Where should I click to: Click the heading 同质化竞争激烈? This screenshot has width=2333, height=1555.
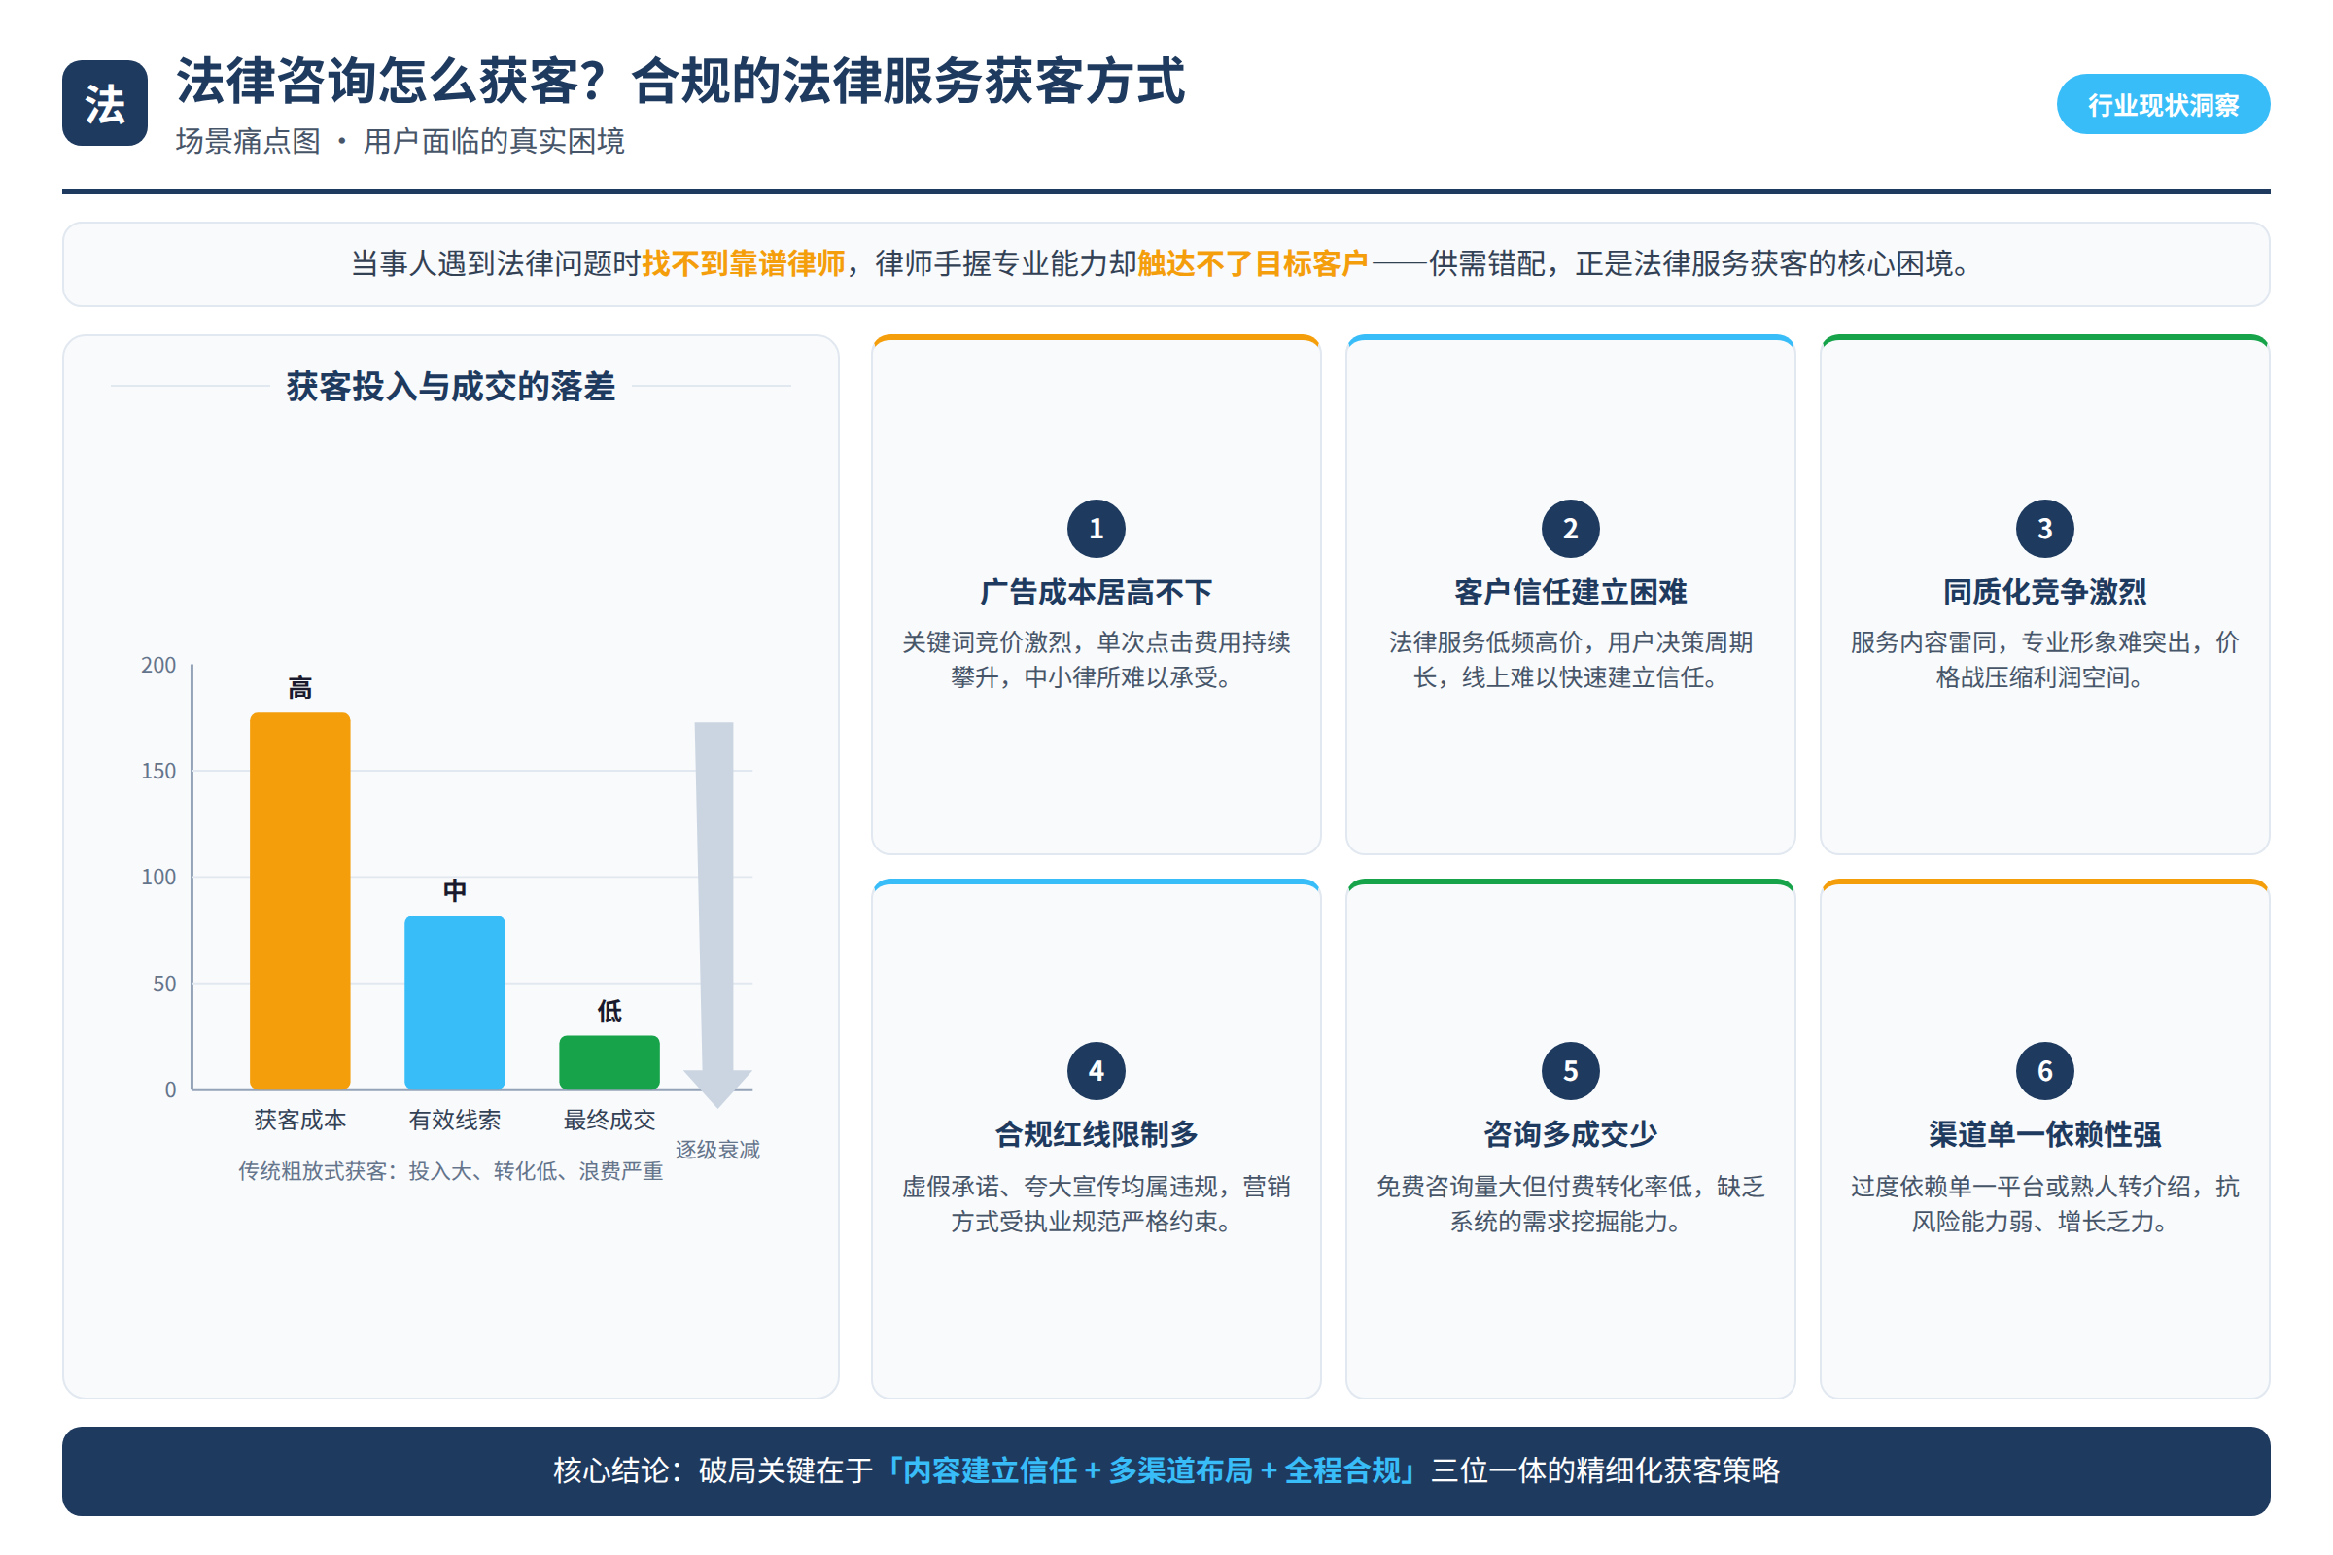click(2044, 592)
